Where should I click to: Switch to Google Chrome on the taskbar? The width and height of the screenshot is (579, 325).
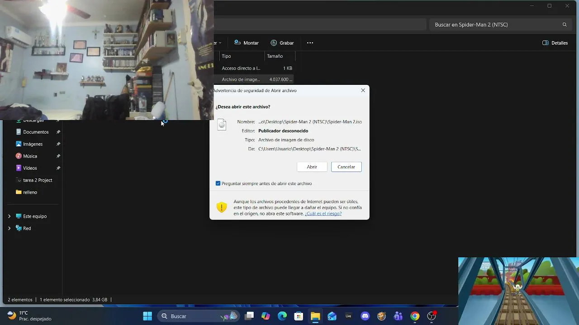[415, 316]
